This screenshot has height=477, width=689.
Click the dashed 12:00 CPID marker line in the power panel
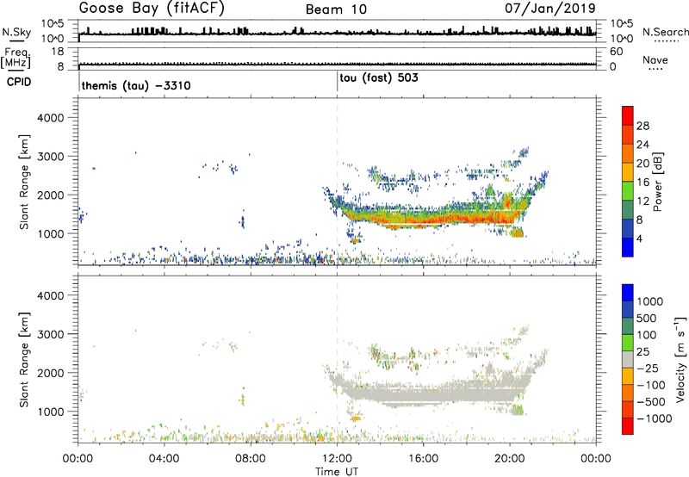click(337, 182)
